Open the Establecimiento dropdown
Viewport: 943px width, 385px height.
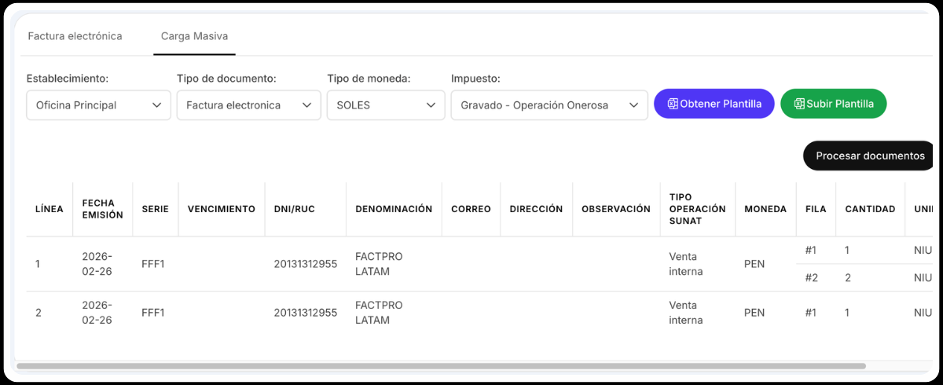pyautogui.click(x=98, y=105)
